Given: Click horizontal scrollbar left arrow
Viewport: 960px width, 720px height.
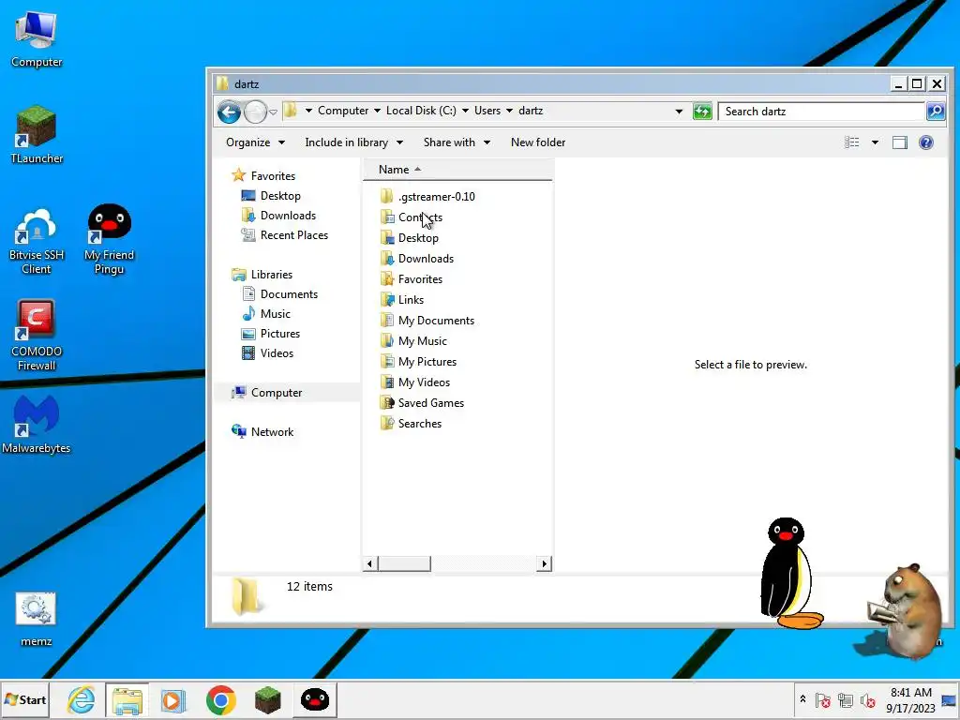Looking at the screenshot, I should point(369,563).
